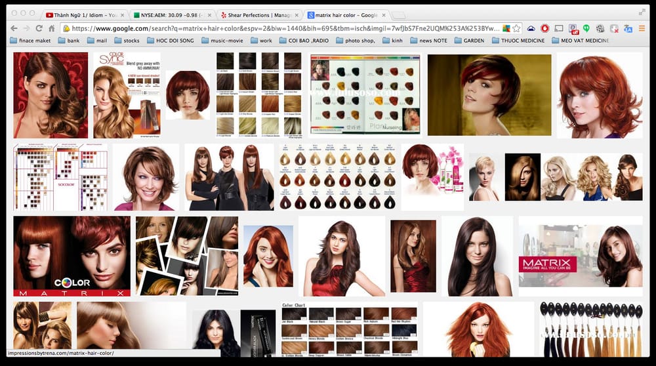Click the red stop-hand adblock extension icon
This screenshot has width=656, height=366.
tap(544, 28)
